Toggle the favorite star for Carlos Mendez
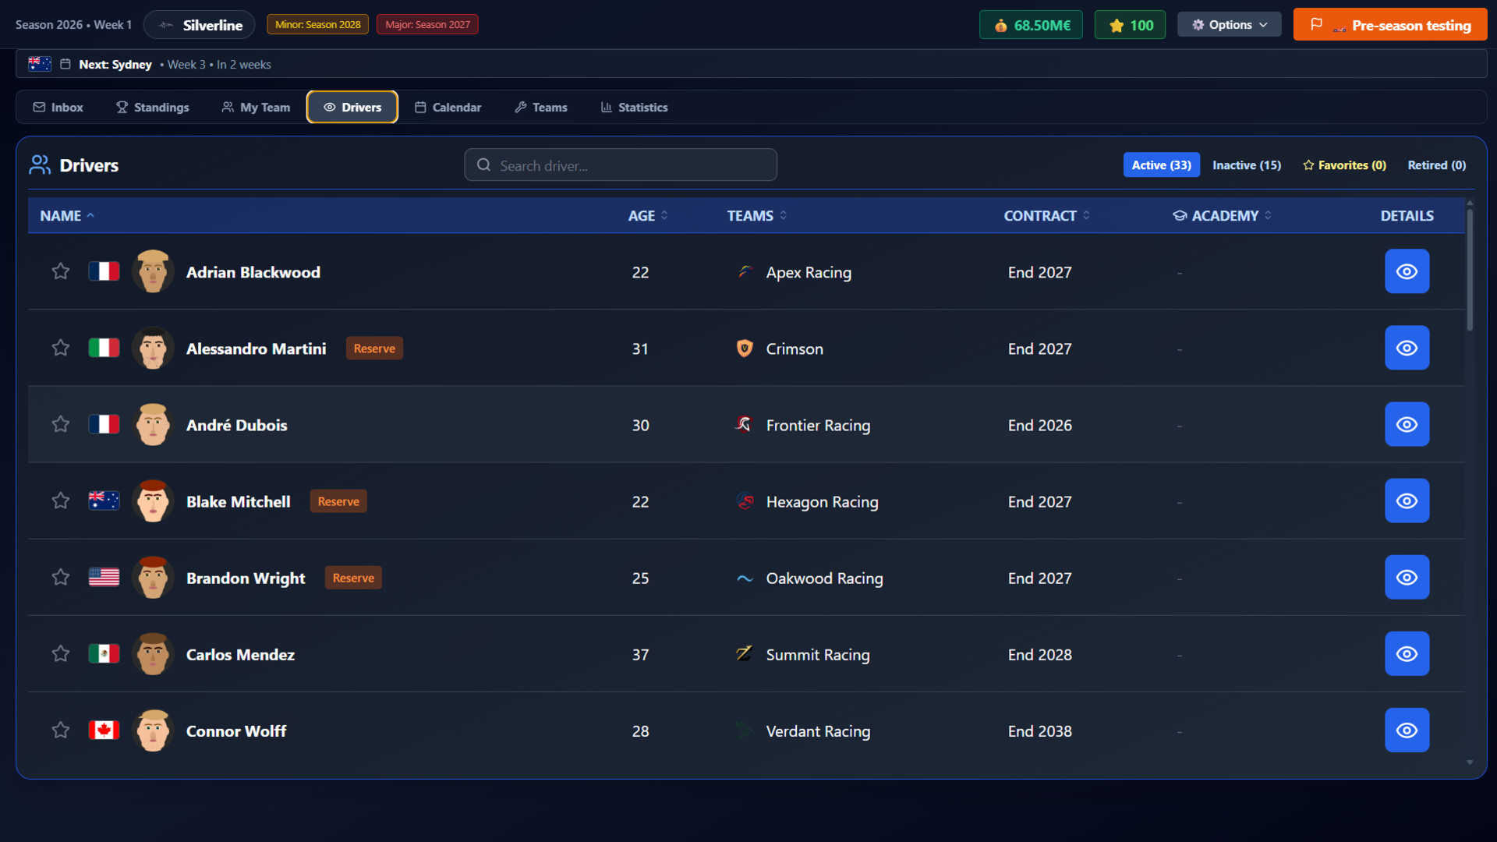 pyautogui.click(x=61, y=653)
